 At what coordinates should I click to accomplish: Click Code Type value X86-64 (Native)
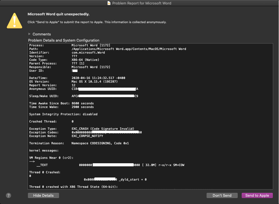pyautogui.click(x=85, y=60)
